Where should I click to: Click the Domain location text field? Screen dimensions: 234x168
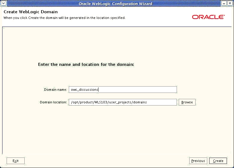tap(123, 102)
